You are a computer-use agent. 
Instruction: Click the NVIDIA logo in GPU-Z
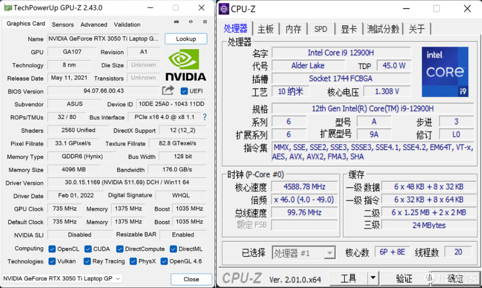click(186, 66)
